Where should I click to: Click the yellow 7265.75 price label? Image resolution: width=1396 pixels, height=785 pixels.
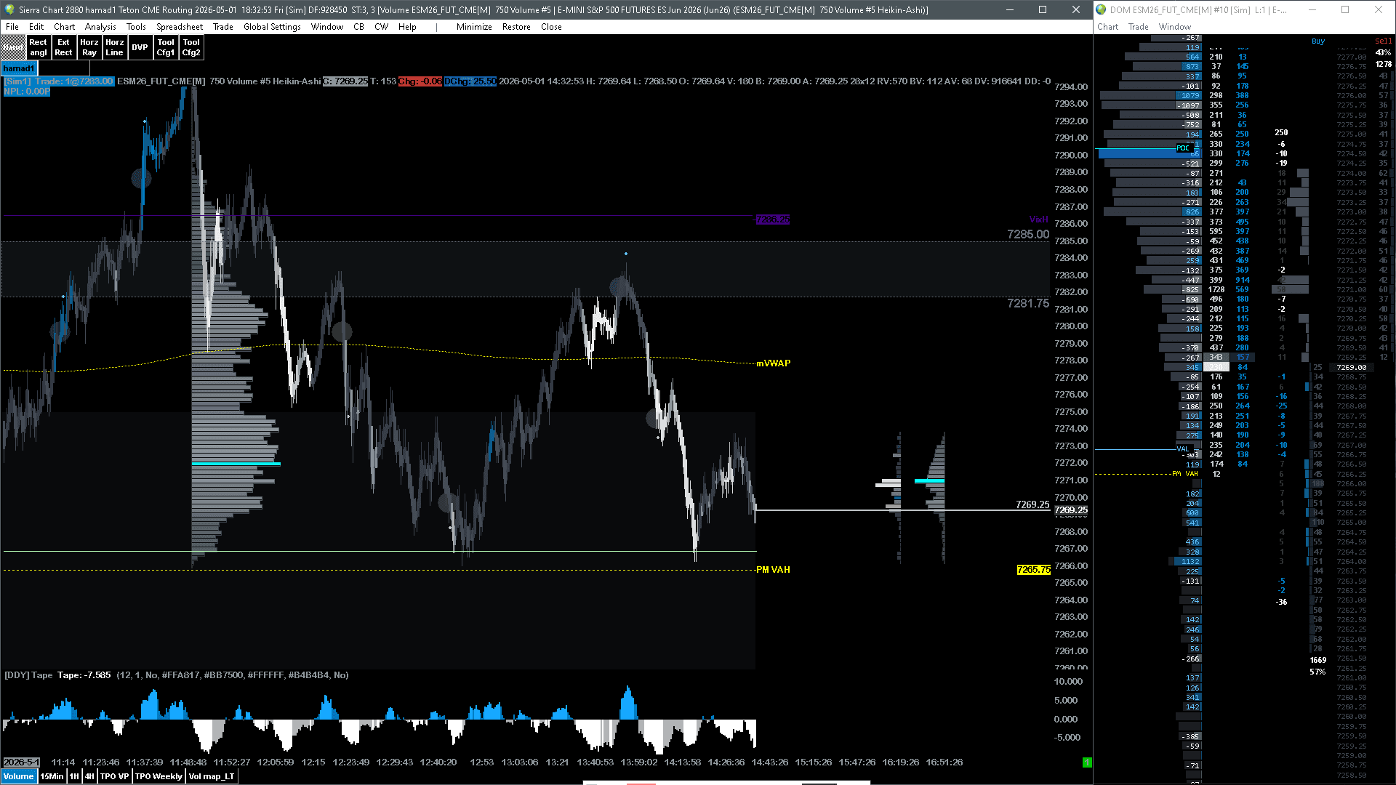click(1033, 570)
